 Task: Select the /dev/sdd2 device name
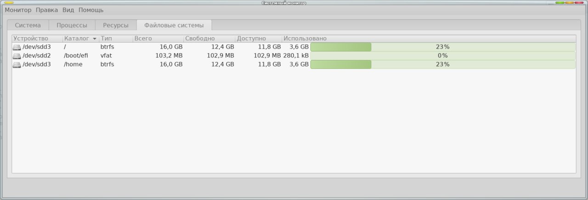click(x=37, y=56)
